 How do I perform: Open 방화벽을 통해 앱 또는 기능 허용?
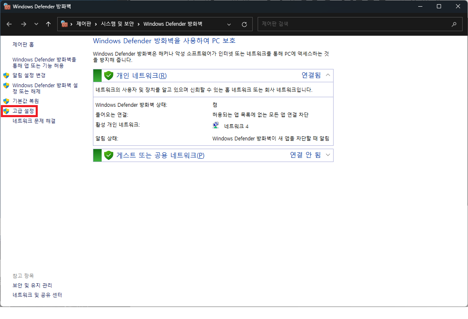coord(44,62)
